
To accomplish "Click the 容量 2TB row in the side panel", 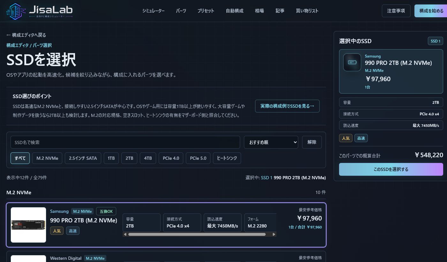I will (x=391, y=103).
